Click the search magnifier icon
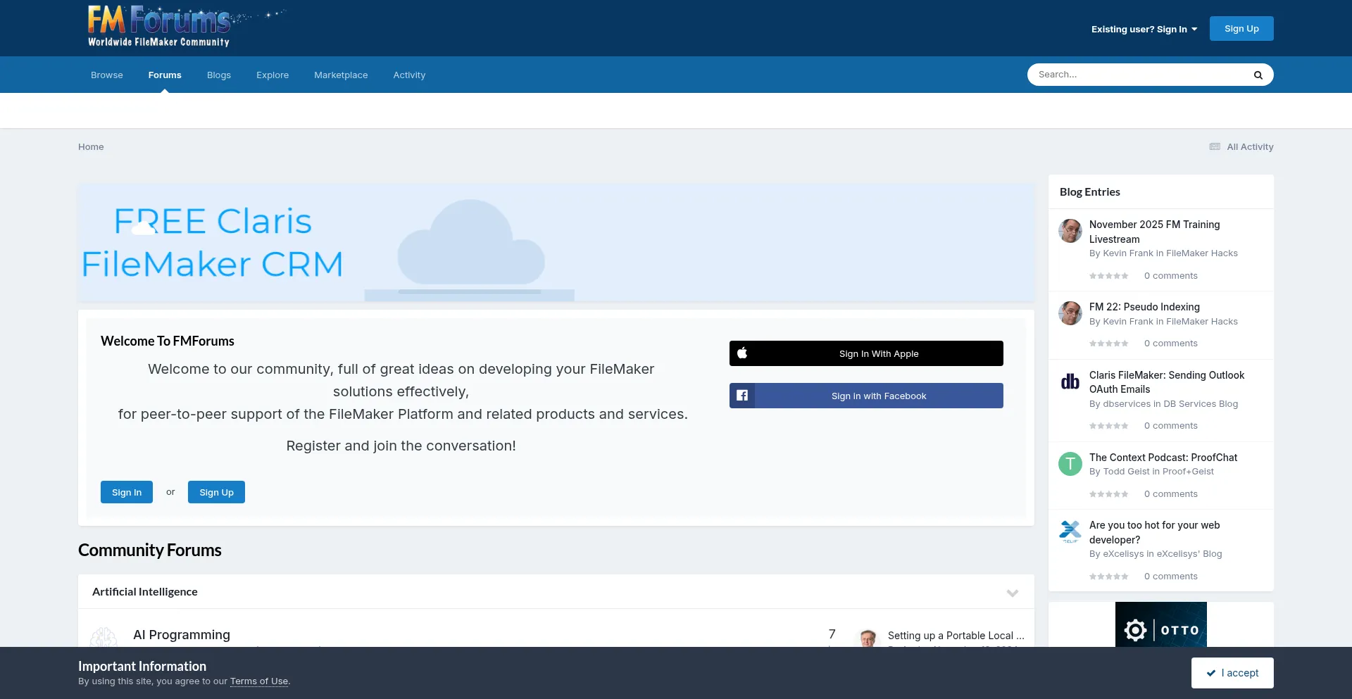The image size is (1352, 699). (x=1258, y=75)
